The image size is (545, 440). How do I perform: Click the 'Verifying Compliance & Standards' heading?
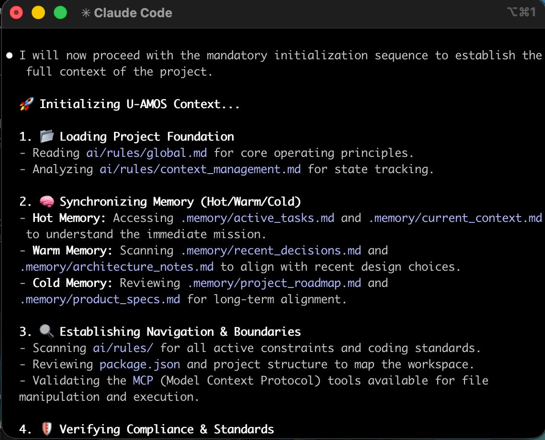[x=167, y=429]
